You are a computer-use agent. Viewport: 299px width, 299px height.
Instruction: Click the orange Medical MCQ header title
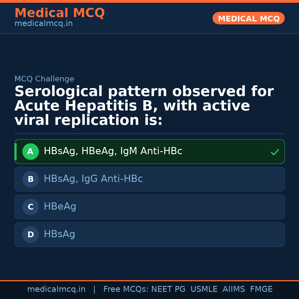point(60,13)
